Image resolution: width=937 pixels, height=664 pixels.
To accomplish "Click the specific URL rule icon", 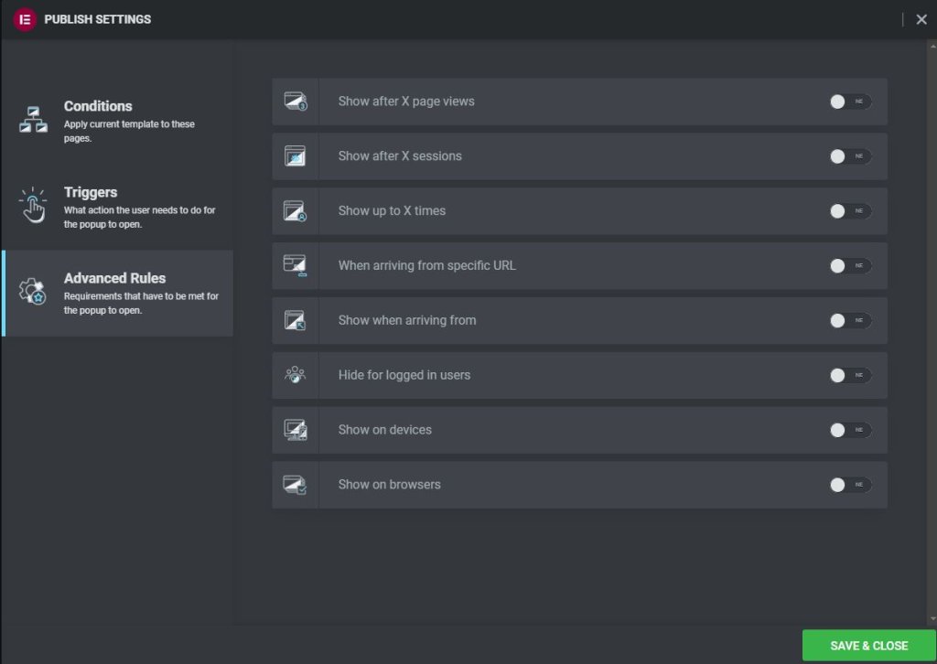I will (x=295, y=266).
